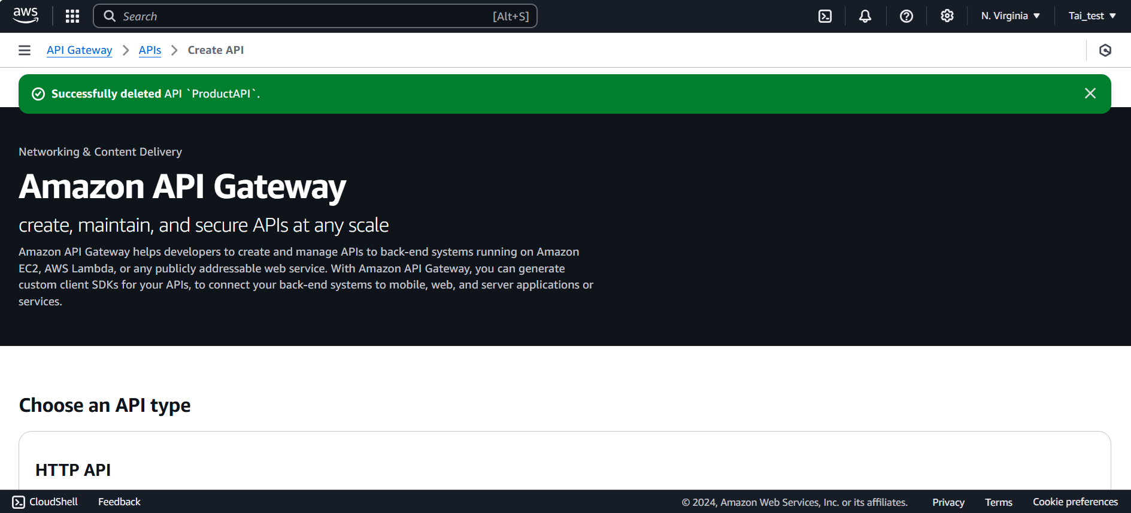Open the Privacy link

[948, 502]
